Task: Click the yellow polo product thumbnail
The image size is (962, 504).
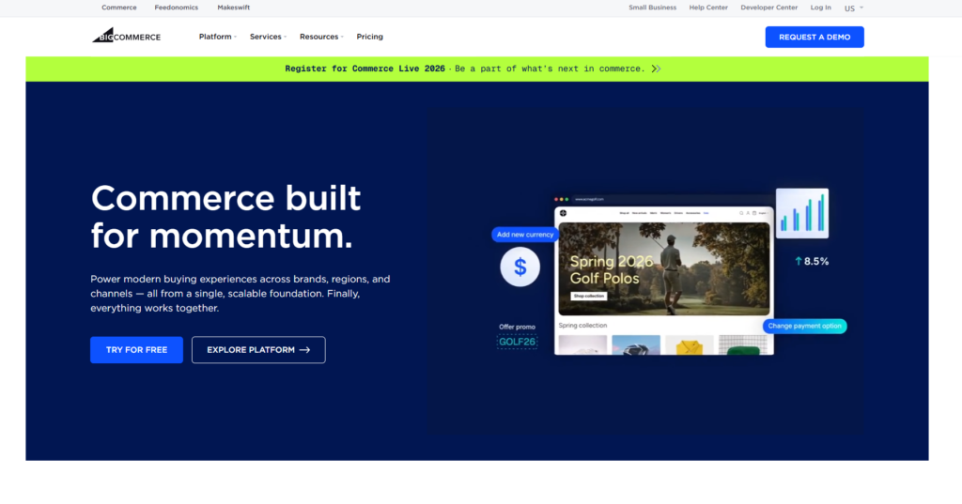Action: [689, 345]
